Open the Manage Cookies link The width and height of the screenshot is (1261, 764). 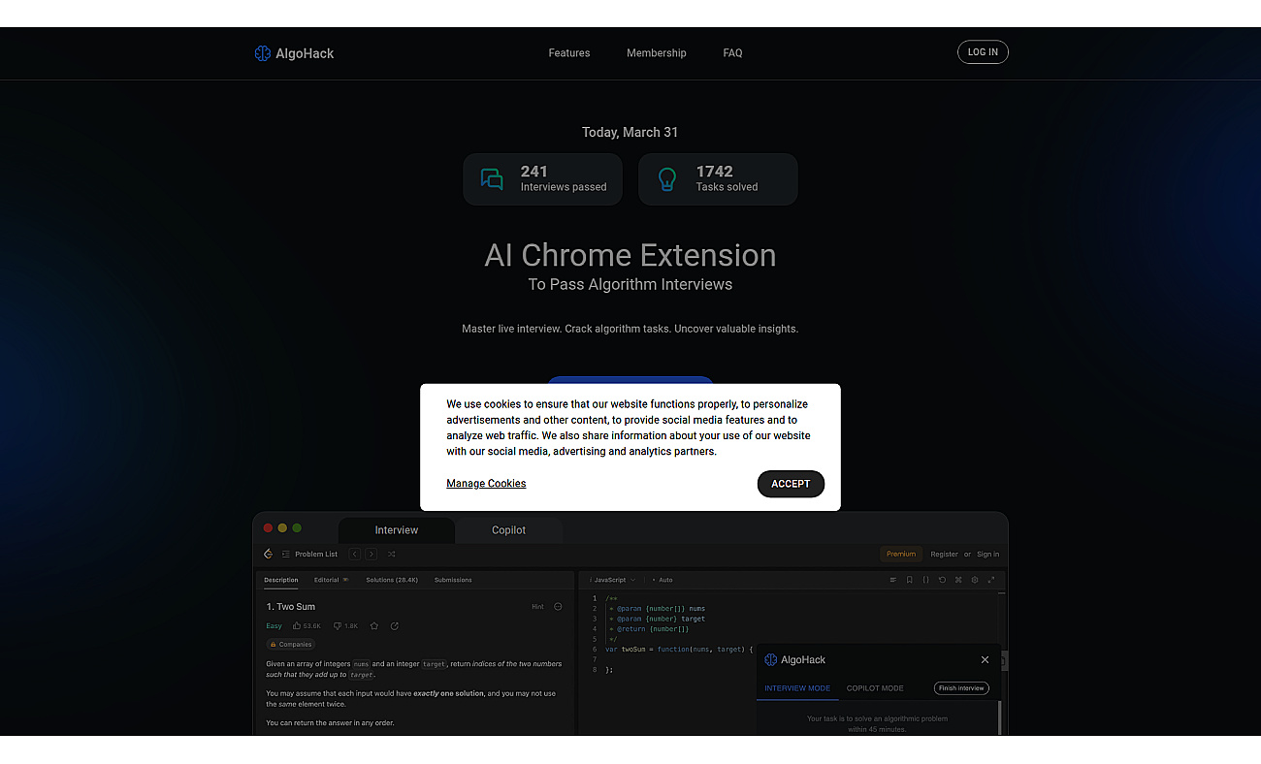(486, 484)
